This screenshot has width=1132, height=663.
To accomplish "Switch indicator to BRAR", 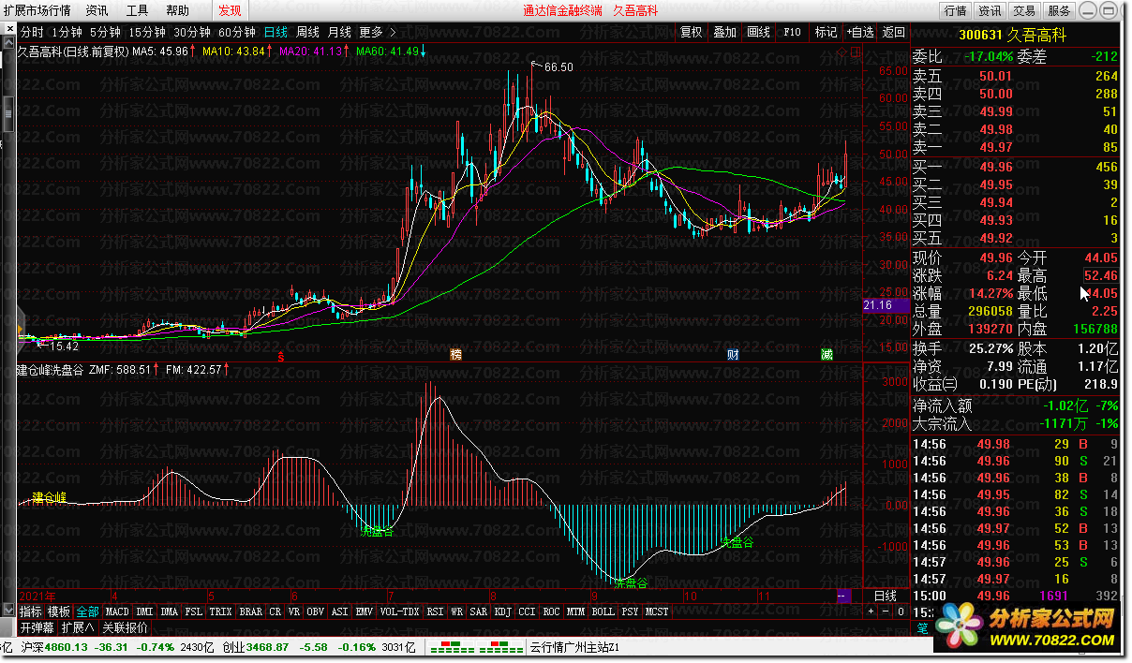I will (250, 611).
